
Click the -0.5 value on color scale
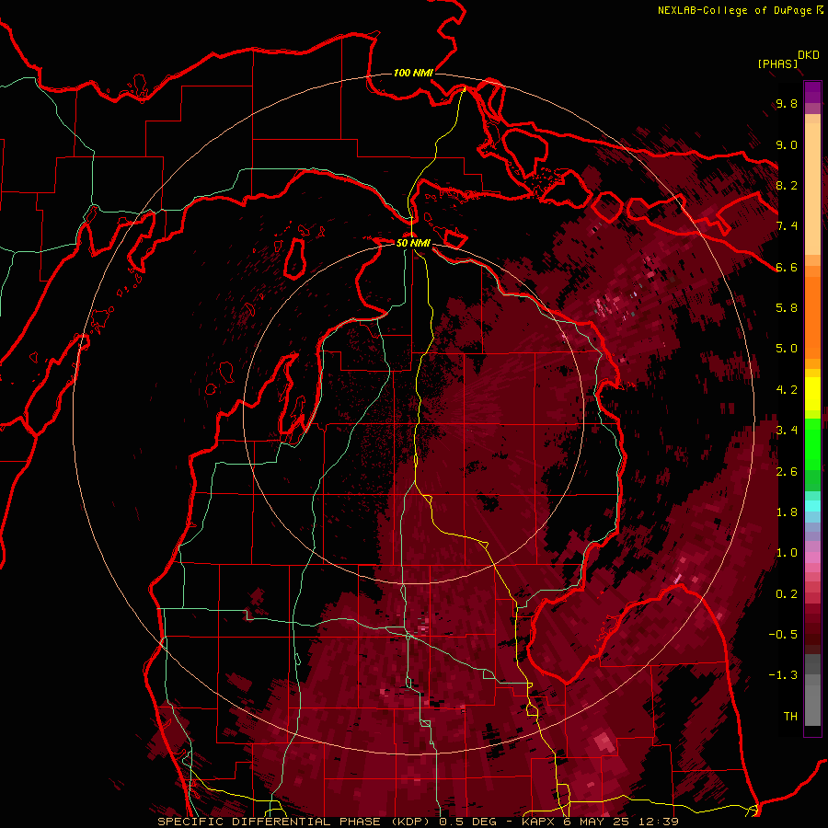(783, 635)
